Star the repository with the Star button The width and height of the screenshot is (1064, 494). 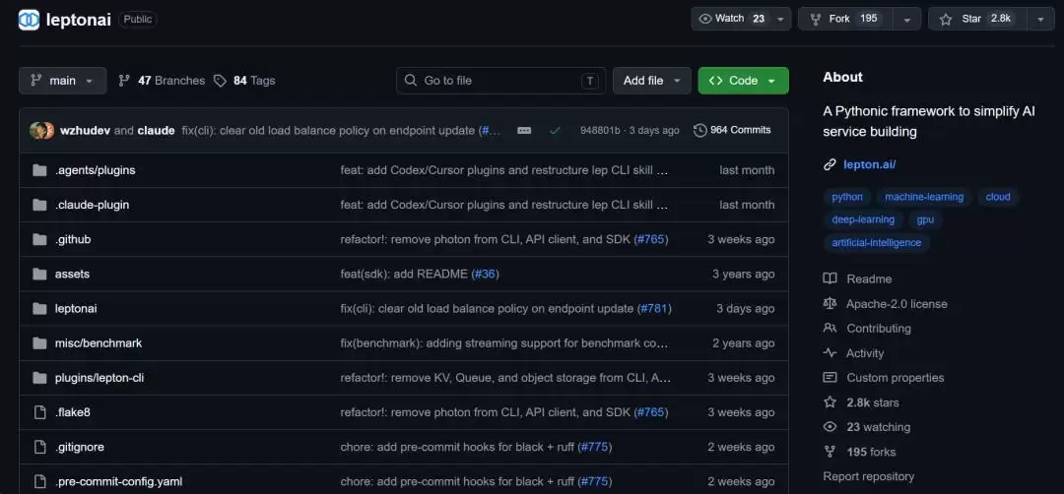(976, 19)
